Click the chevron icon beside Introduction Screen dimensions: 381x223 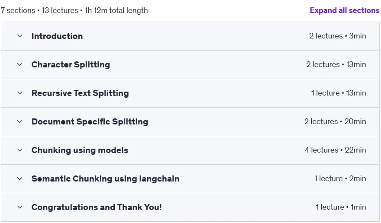[19, 36]
